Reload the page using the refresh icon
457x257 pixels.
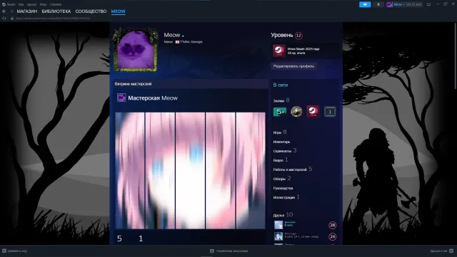[x=4, y=19]
